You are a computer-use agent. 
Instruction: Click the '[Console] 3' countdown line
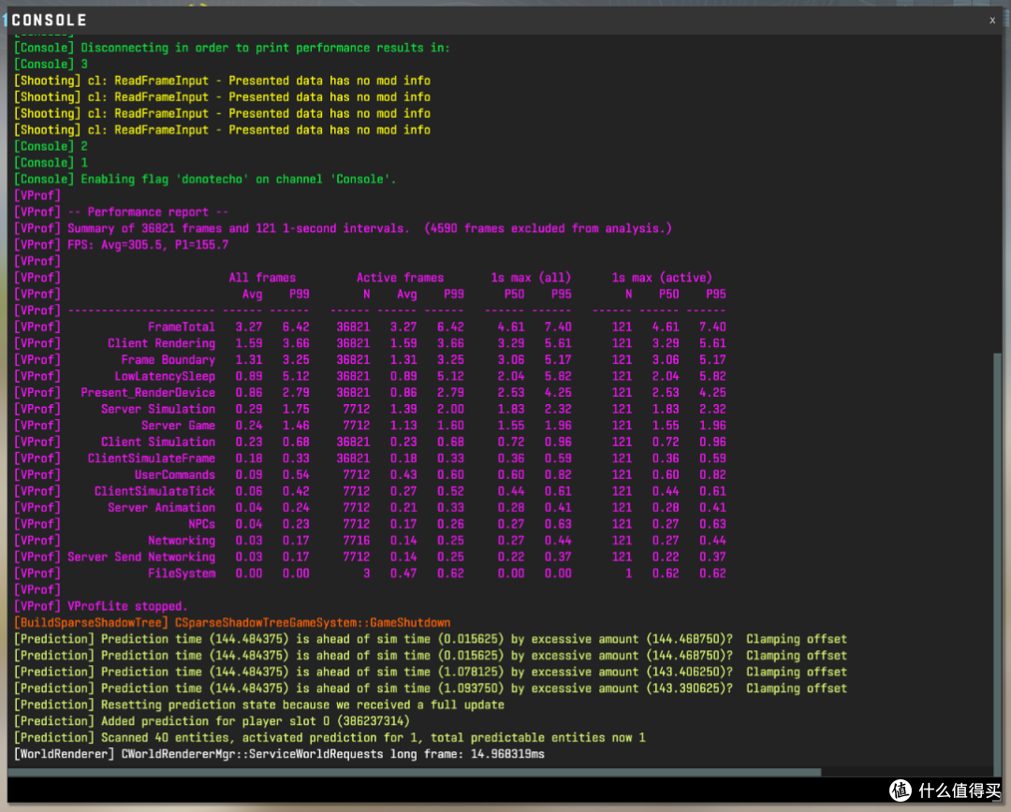pos(51,65)
